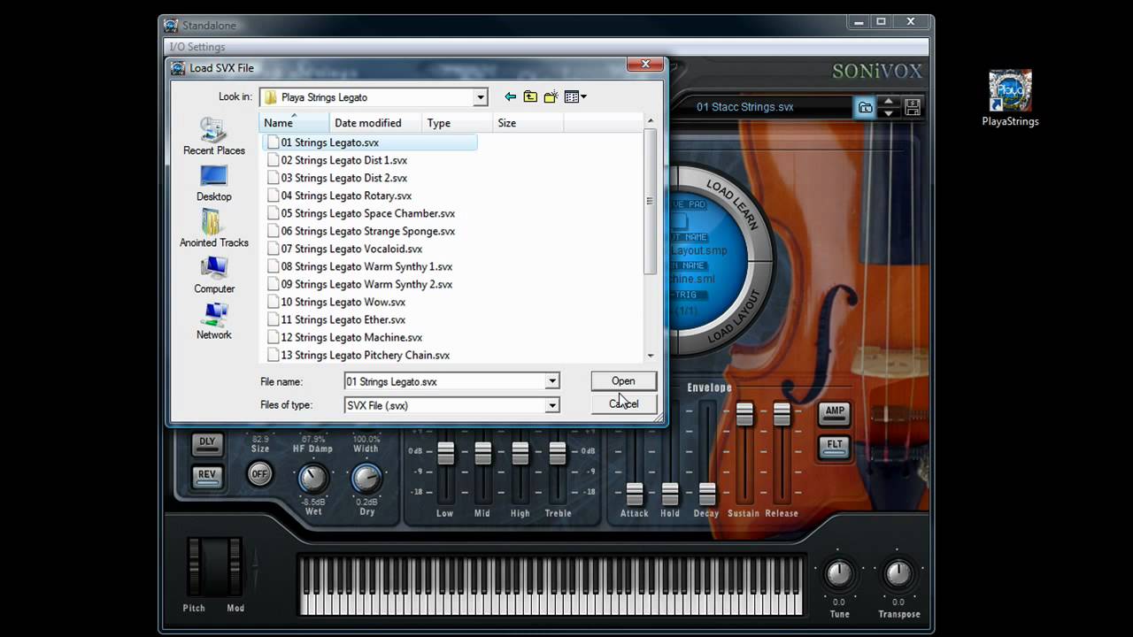
Task: Open the I/O Settings menu
Action: point(197,47)
